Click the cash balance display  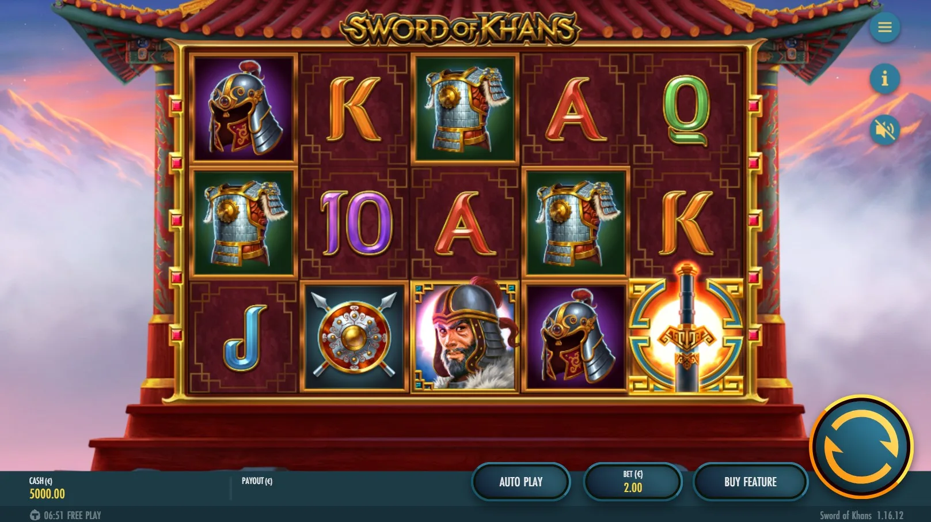47,488
